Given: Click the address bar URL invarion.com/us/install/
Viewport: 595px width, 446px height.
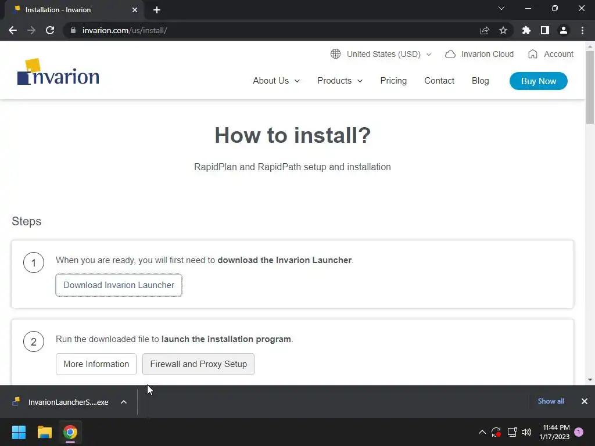Looking at the screenshot, I should click(124, 30).
